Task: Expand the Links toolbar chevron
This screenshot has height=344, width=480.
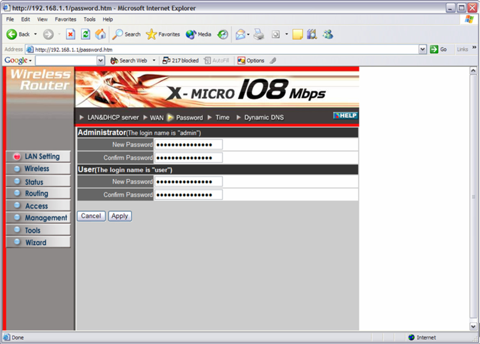Action: point(474,48)
